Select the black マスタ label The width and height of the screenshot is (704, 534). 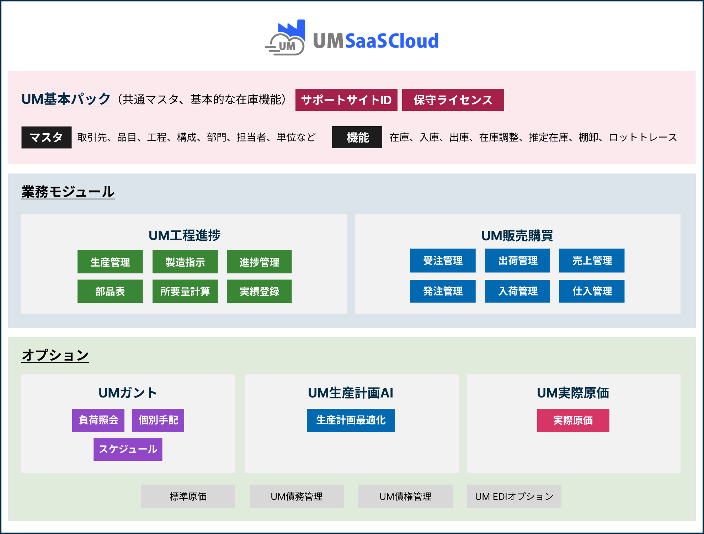pos(47,137)
